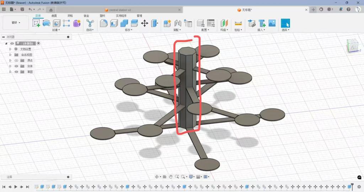The width and height of the screenshot is (364, 192).
Task: Click the Measure tool icon
Action: point(238,23)
